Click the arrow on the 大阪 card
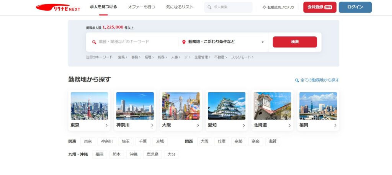The height and width of the screenshot is (175, 392). coord(198,126)
